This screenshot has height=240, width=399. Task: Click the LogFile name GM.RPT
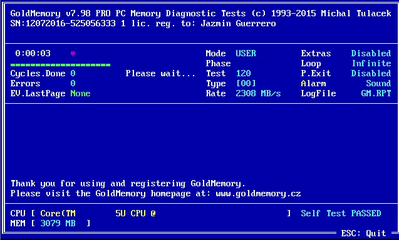click(x=376, y=94)
